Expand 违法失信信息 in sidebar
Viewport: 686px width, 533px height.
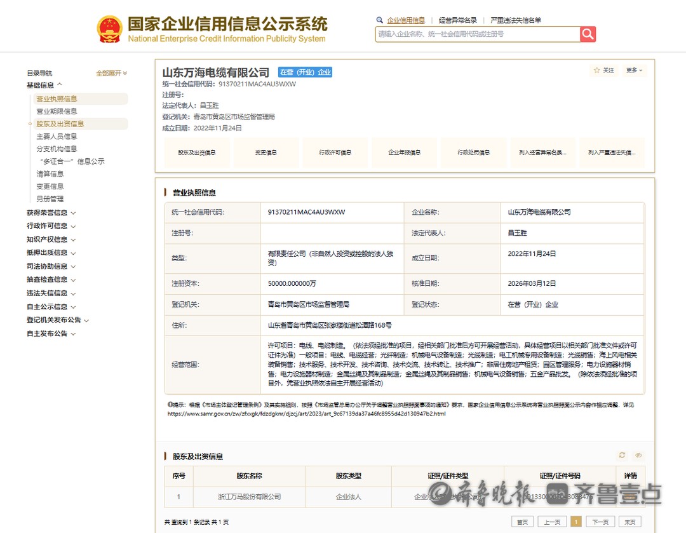pyautogui.click(x=51, y=293)
